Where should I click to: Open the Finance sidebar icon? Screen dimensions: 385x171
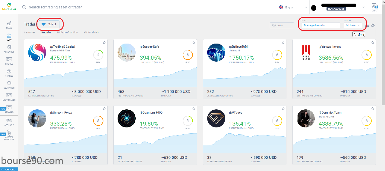(9, 73)
